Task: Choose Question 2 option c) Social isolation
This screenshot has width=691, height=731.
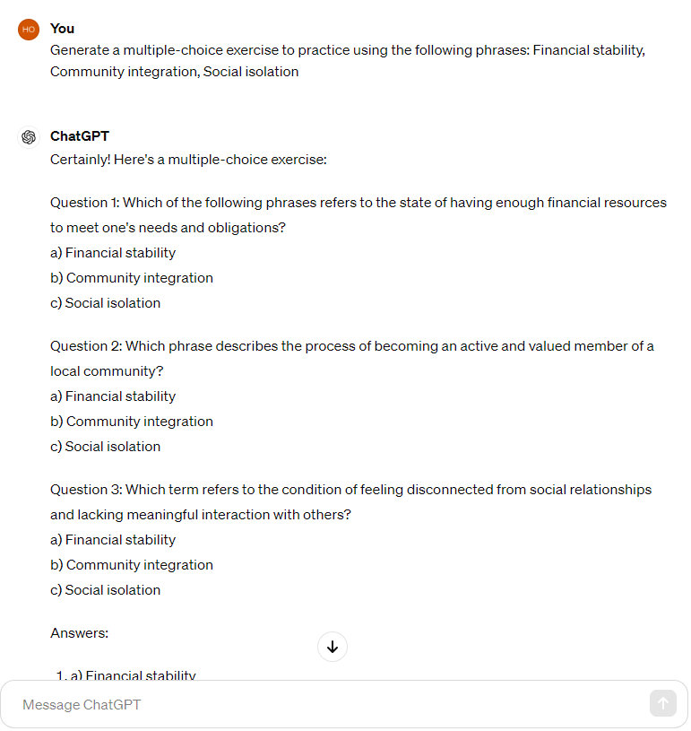Action: [x=106, y=447]
